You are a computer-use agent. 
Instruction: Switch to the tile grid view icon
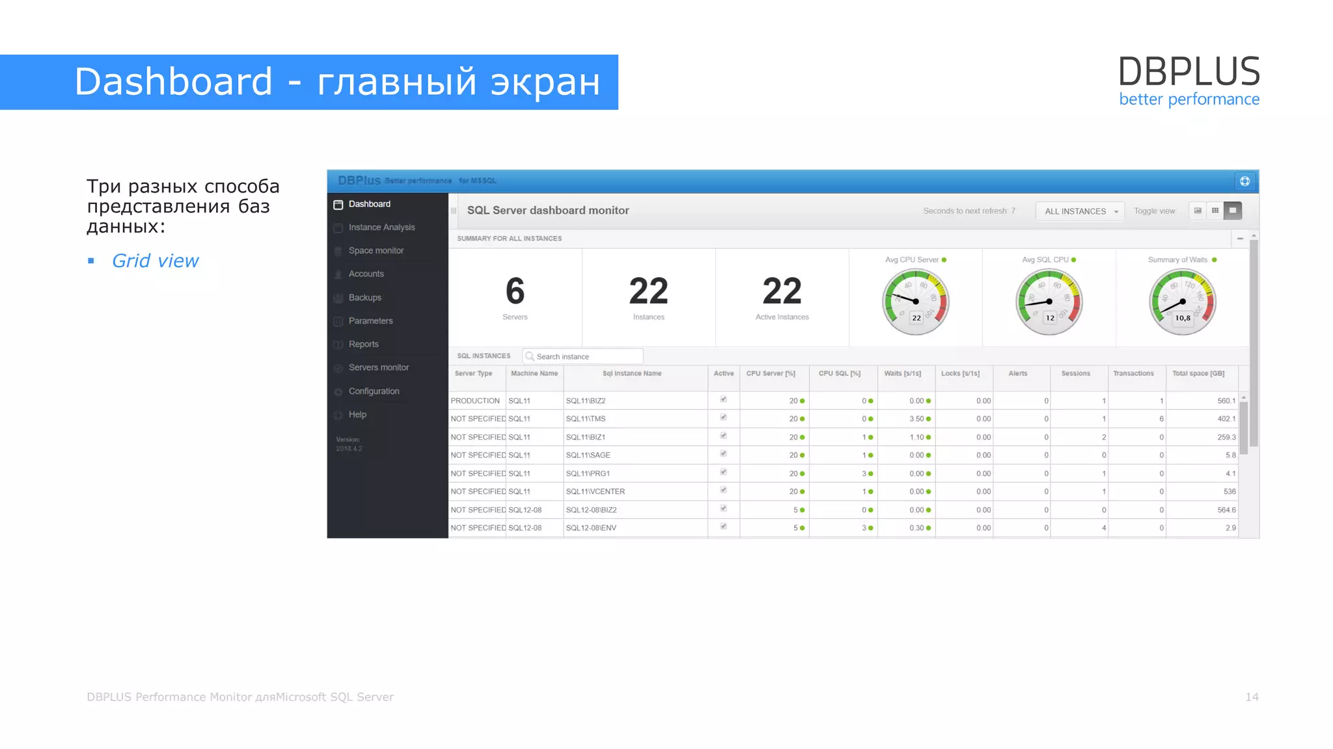point(1215,211)
